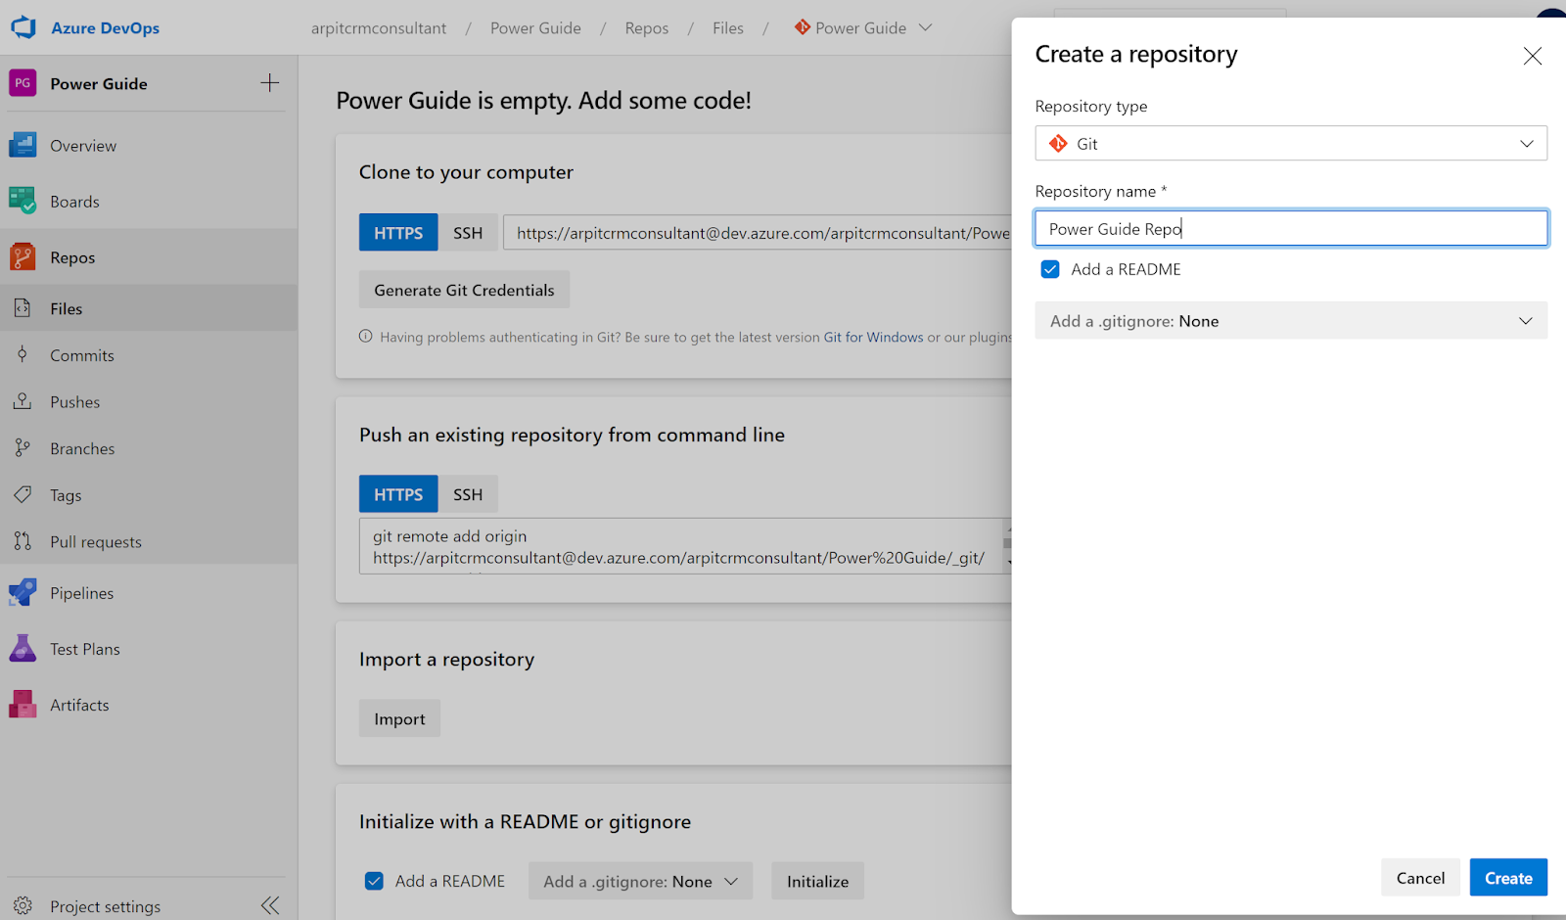The width and height of the screenshot is (1566, 920).
Task: Click the Commits icon
Action: click(x=23, y=354)
